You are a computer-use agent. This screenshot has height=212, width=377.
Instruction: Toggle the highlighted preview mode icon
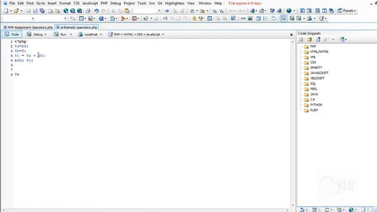tap(283, 18)
